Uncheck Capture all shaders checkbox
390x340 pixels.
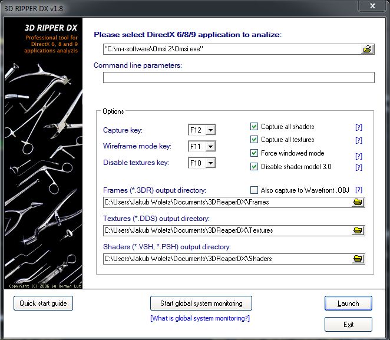coord(255,127)
